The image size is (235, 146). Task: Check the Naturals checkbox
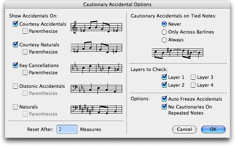(15, 107)
